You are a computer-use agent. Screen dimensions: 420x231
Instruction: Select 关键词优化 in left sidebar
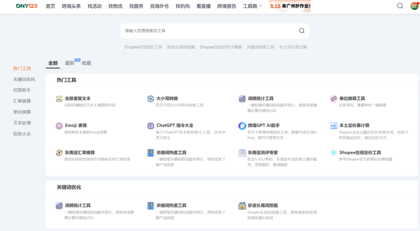coord(24,80)
